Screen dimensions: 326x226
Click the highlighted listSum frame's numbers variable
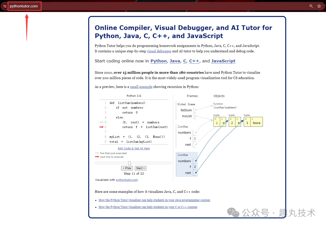[x=184, y=161]
